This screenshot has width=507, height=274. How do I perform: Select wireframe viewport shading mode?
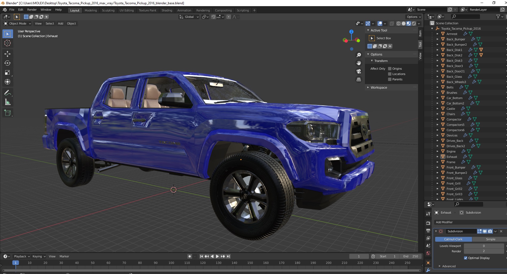(x=399, y=24)
